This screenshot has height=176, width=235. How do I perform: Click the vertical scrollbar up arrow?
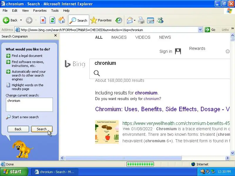pos(232,35)
